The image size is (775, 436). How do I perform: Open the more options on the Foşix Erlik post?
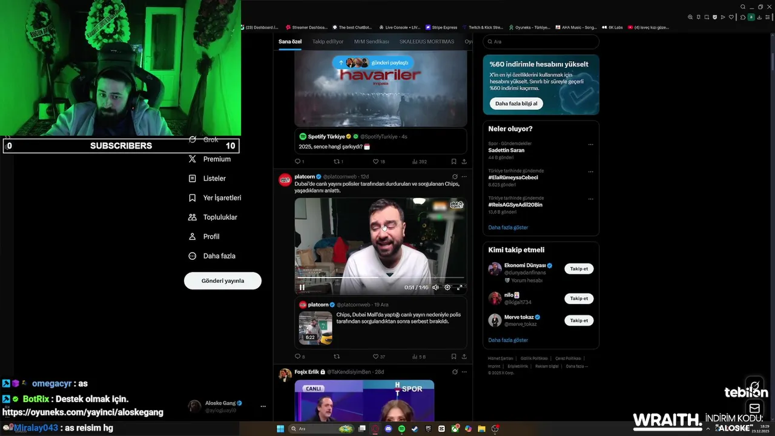[464, 372]
